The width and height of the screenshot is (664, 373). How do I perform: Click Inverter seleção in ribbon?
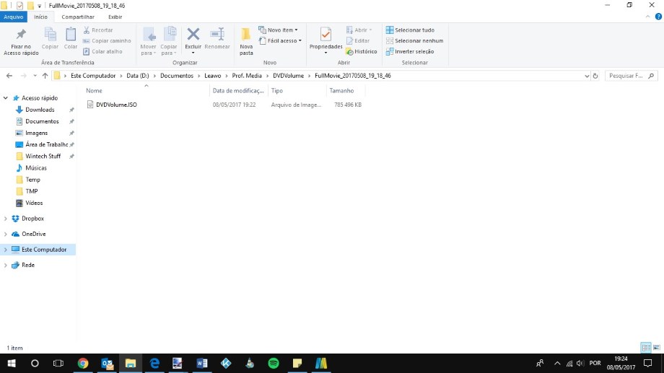pyautogui.click(x=410, y=52)
